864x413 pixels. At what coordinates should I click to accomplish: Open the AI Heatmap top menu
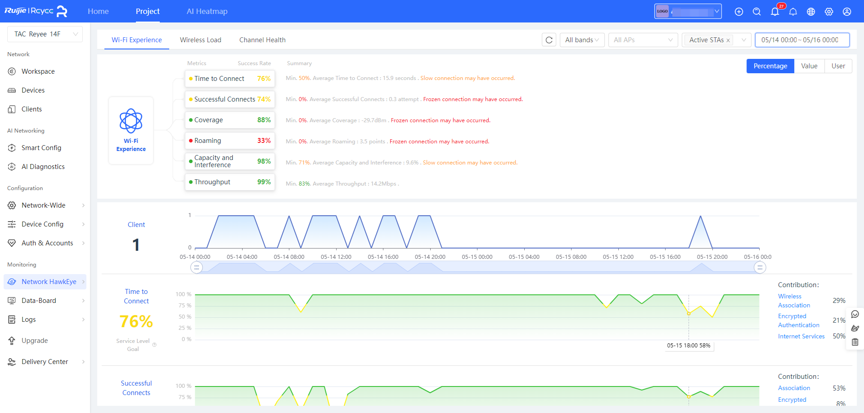207,11
